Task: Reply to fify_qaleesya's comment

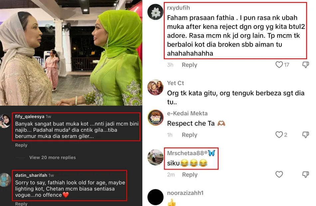Action: point(21,145)
